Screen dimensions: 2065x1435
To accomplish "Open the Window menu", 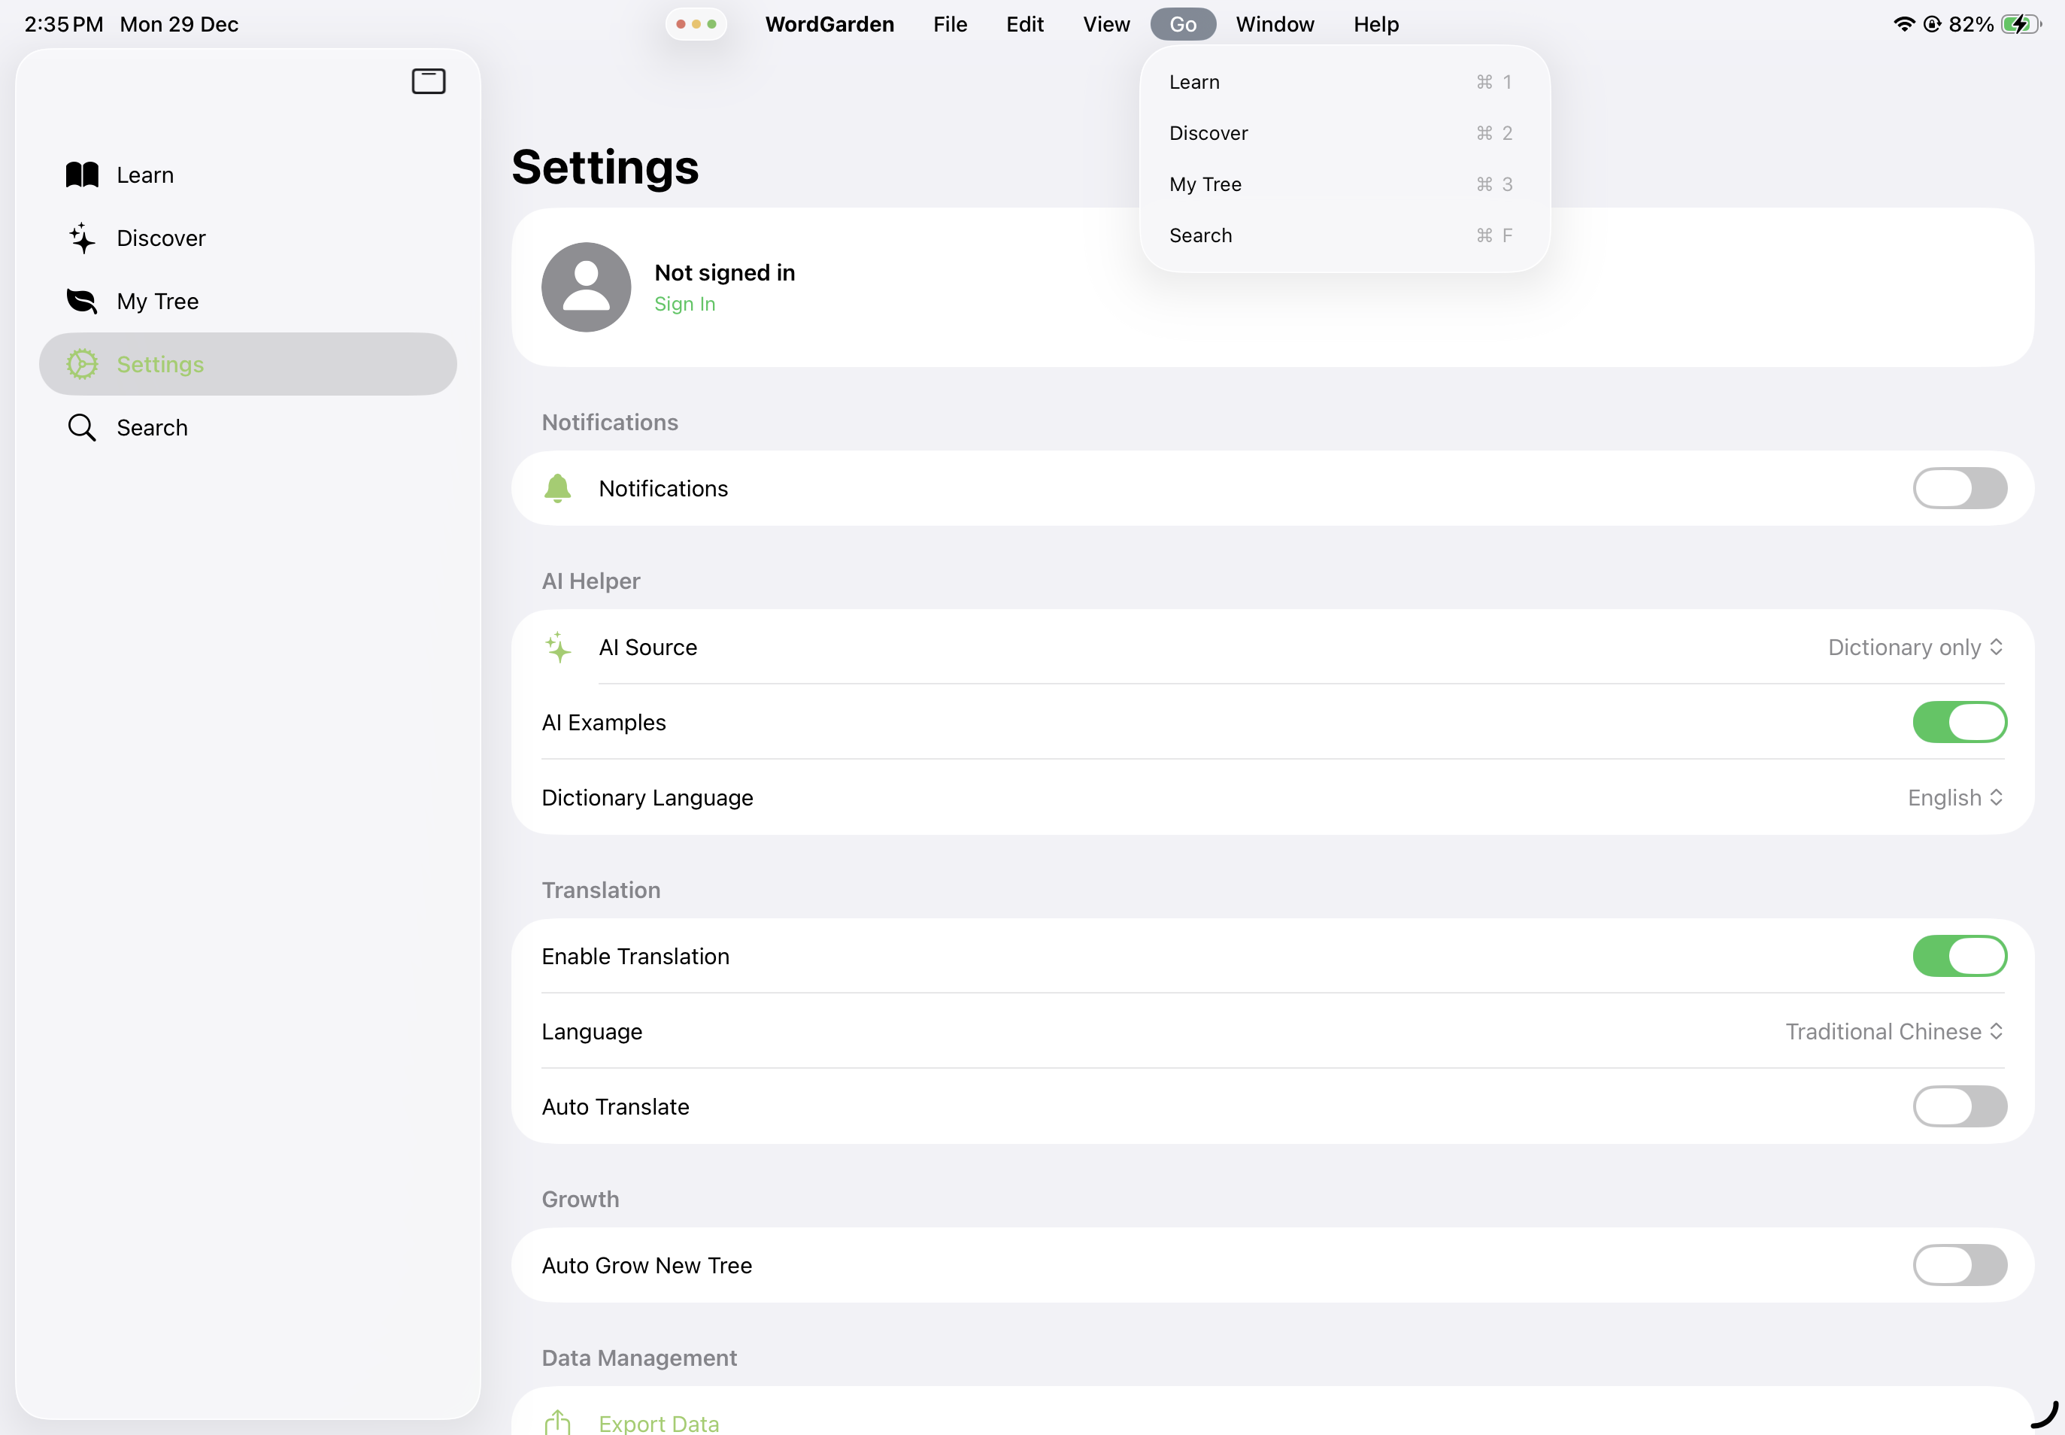I will pyautogui.click(x=1274, y=24).
